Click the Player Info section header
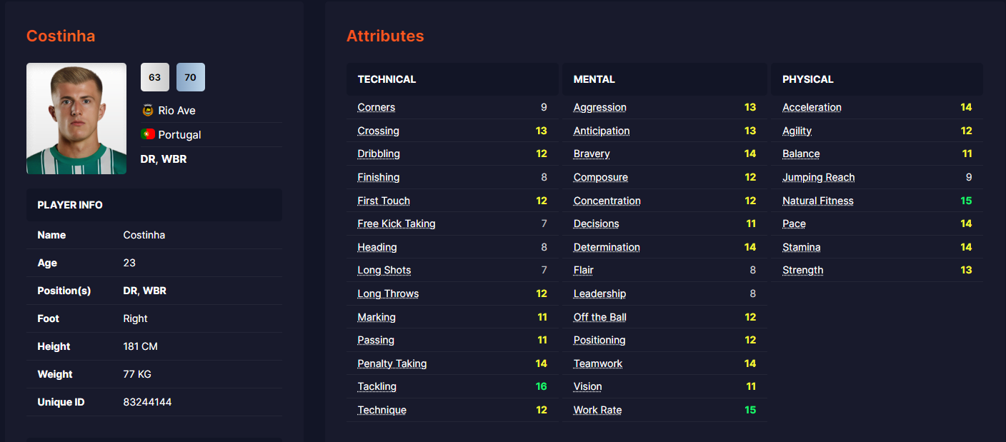 pos(70,205)
